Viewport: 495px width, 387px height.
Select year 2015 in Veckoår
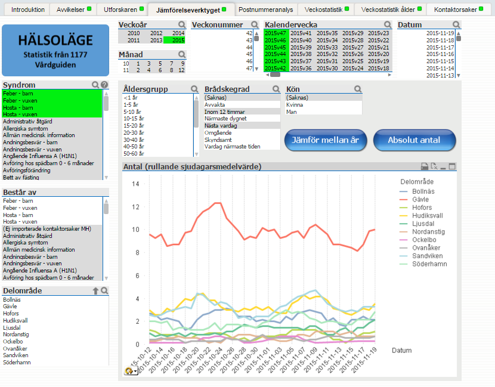(174, 40)
